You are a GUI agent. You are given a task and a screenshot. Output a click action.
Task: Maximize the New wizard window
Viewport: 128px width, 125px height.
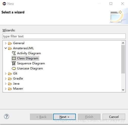coord(111,4)
